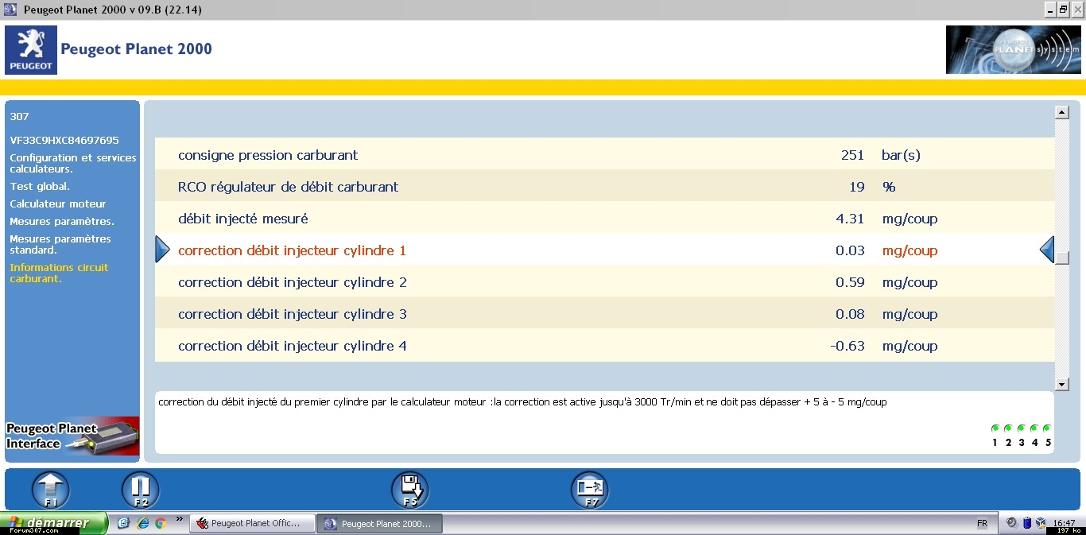This screenshot has width=1086, height=535.
Task: Click green status indicator number 3
Action: pyautogui.click(x=1021, y=428)
